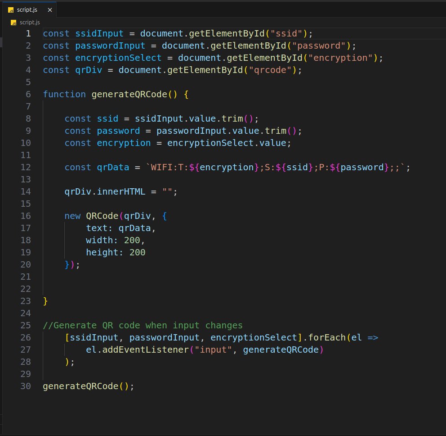The height and width of the screenshot is (436, 446).
Task: Click encryptionSelect.value on line 10
Action: click(227, 143)
